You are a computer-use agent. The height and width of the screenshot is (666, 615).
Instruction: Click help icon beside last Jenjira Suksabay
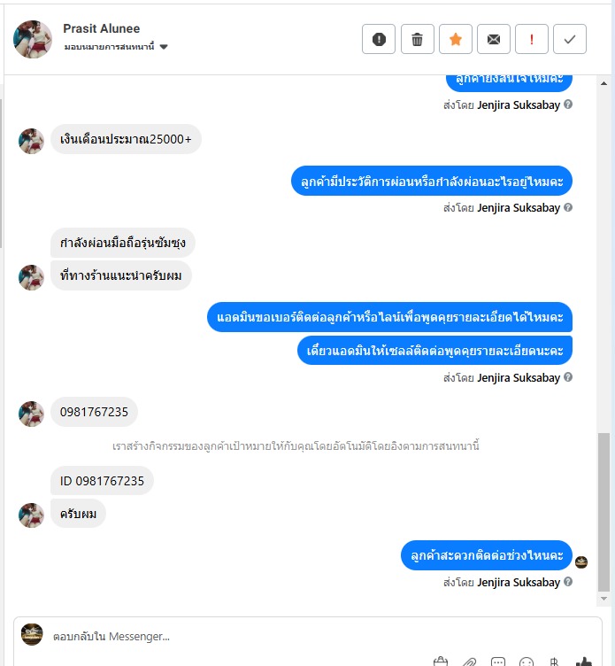[x=568, y=582]
